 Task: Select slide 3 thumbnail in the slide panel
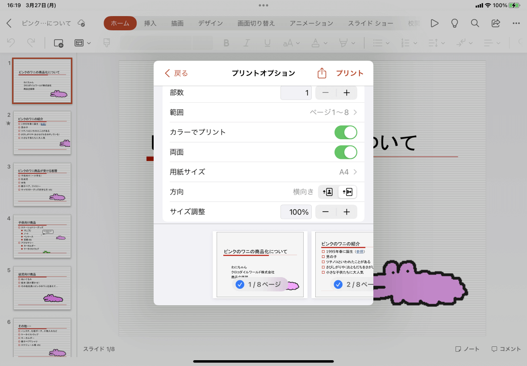click(x=42, y=184)
